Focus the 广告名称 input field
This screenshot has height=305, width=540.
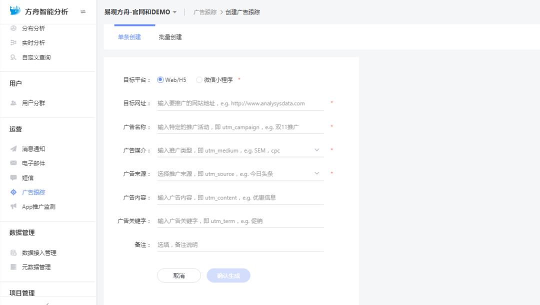click(x=240, y=127)
